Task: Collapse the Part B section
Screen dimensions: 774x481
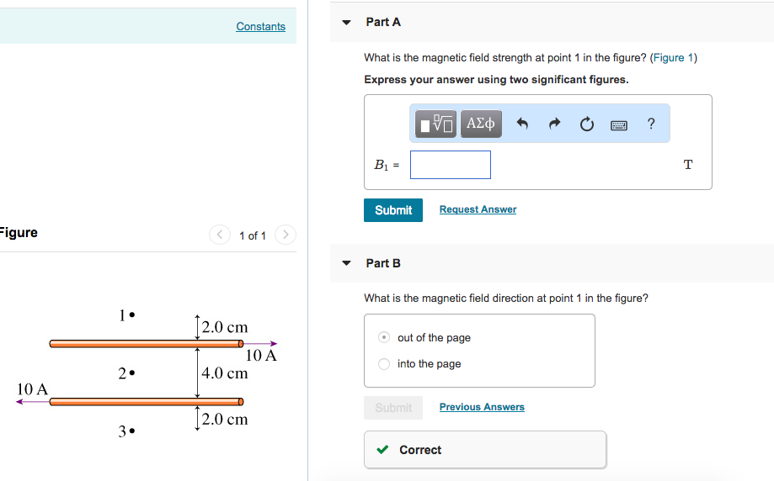Action: 346,263
